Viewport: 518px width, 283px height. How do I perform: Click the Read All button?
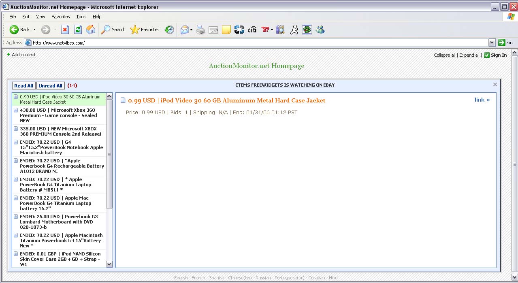23,86
